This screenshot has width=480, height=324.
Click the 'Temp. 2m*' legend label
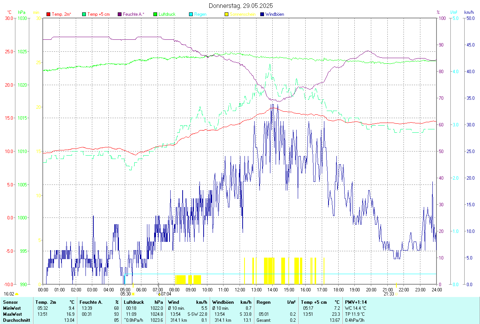click(61, 14)
